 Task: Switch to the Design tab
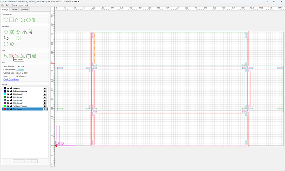[5, 9]
